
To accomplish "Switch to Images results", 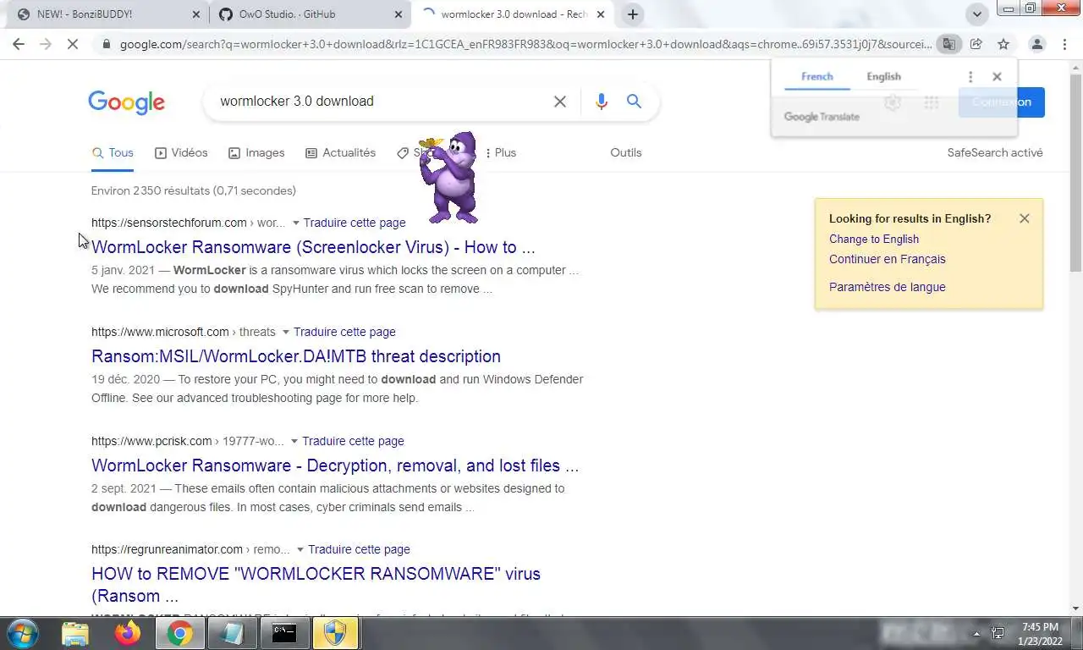I will (x=256, y=153).
